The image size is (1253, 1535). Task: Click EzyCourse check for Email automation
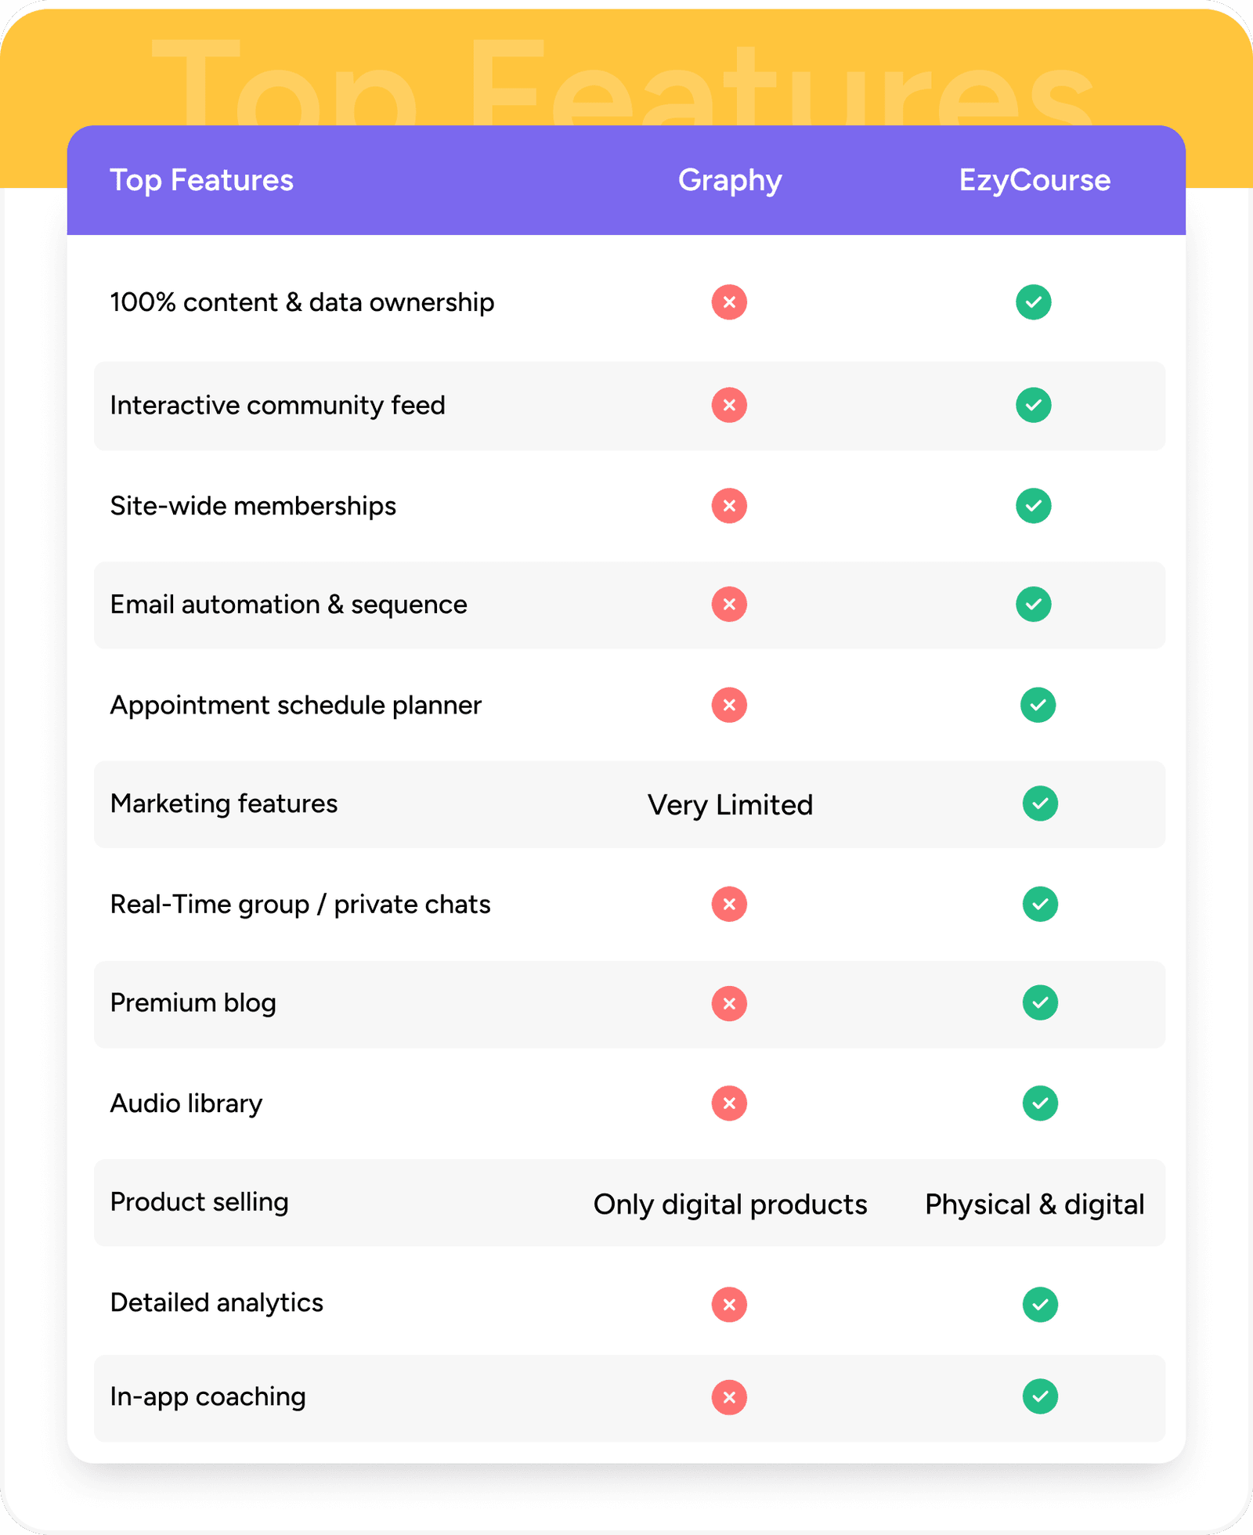pyautogui.click(x=1034, y=605)
